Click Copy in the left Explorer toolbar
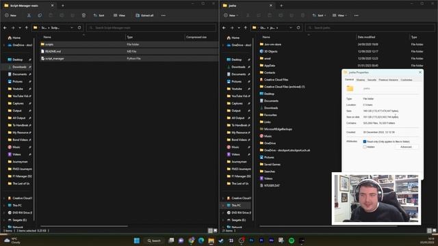Viewport: 438px width, 246px height. 40,15
